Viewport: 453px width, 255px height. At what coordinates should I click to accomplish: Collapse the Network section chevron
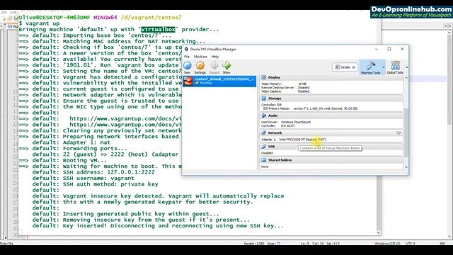click(x=398, y=133)
